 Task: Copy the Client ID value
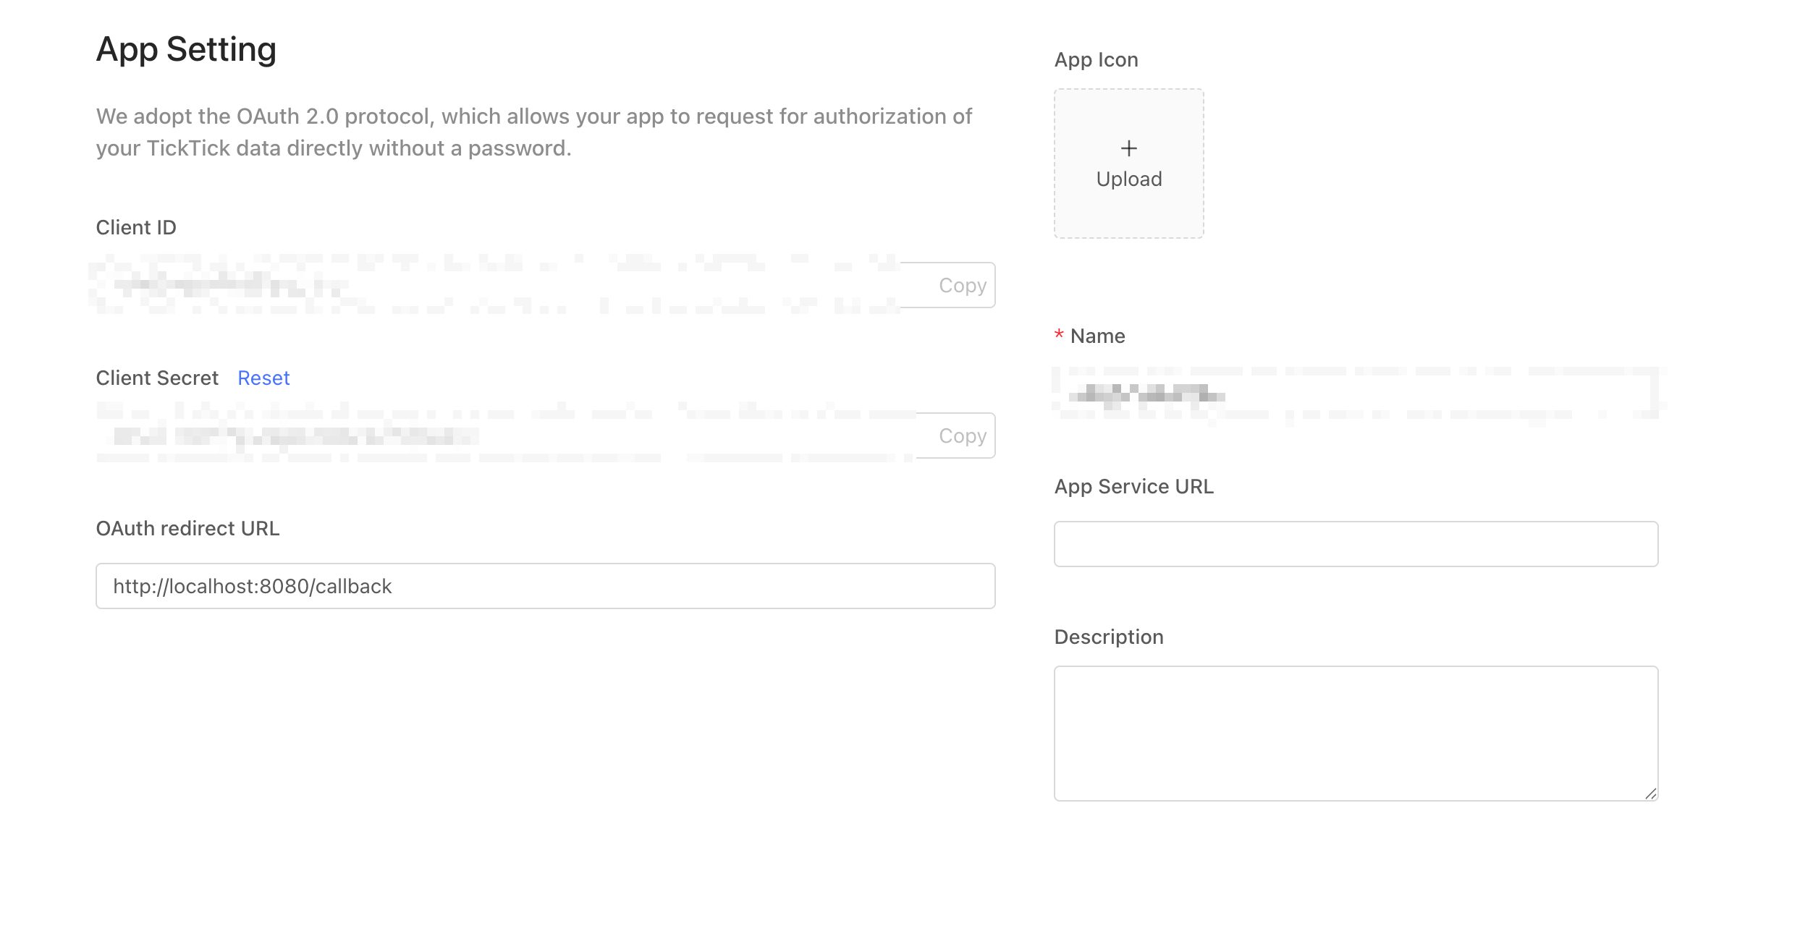coord(962,285)
